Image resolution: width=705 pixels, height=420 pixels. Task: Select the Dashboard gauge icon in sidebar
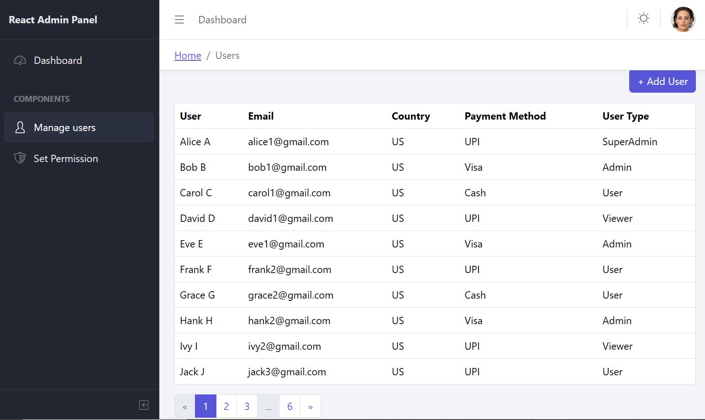pos(20,60)
